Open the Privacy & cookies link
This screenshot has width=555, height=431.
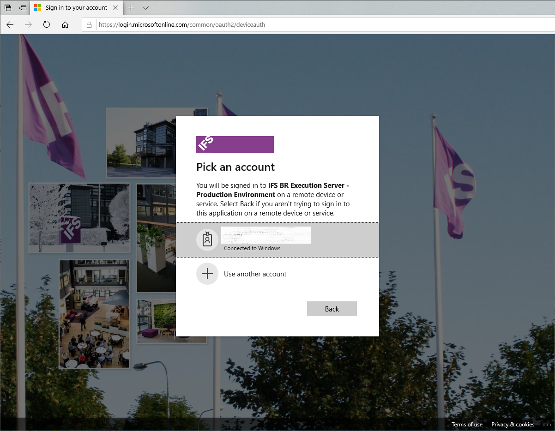513,425
